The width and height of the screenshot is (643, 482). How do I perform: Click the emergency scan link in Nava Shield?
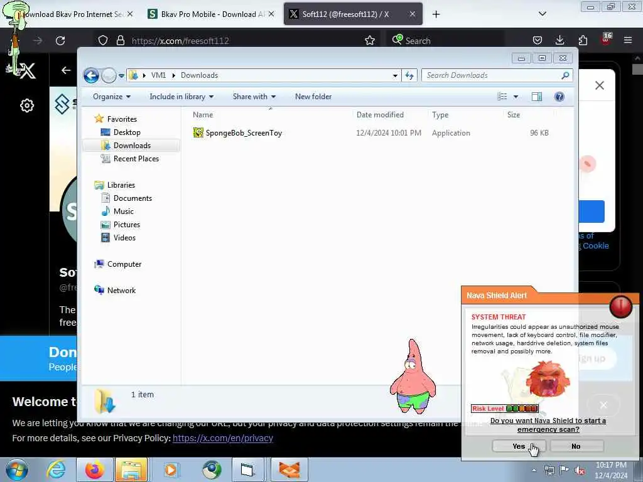[x=548, y=425]
